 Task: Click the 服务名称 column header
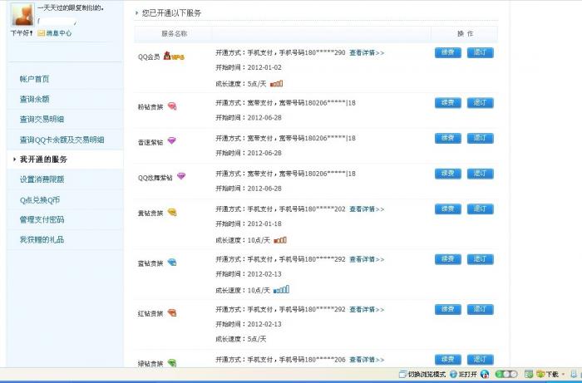point(174,34)
